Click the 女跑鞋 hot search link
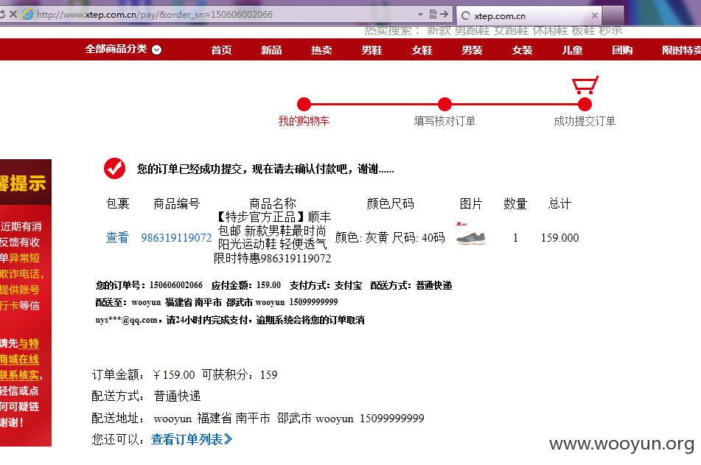Image resolution: width=701 pixels, height=465 pixels. coord(511,31)
